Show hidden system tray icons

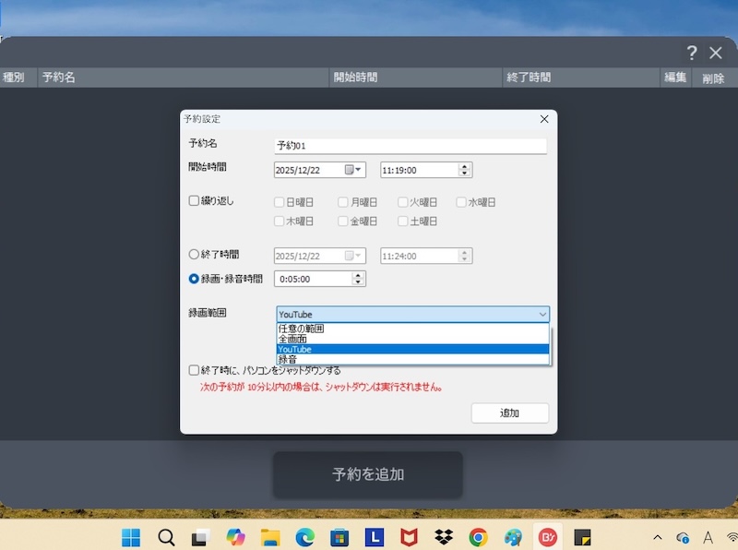click(657, 537)
